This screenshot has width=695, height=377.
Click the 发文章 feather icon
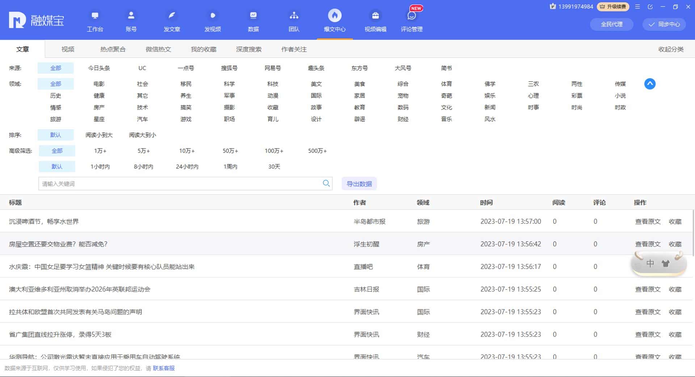[172, 16]
